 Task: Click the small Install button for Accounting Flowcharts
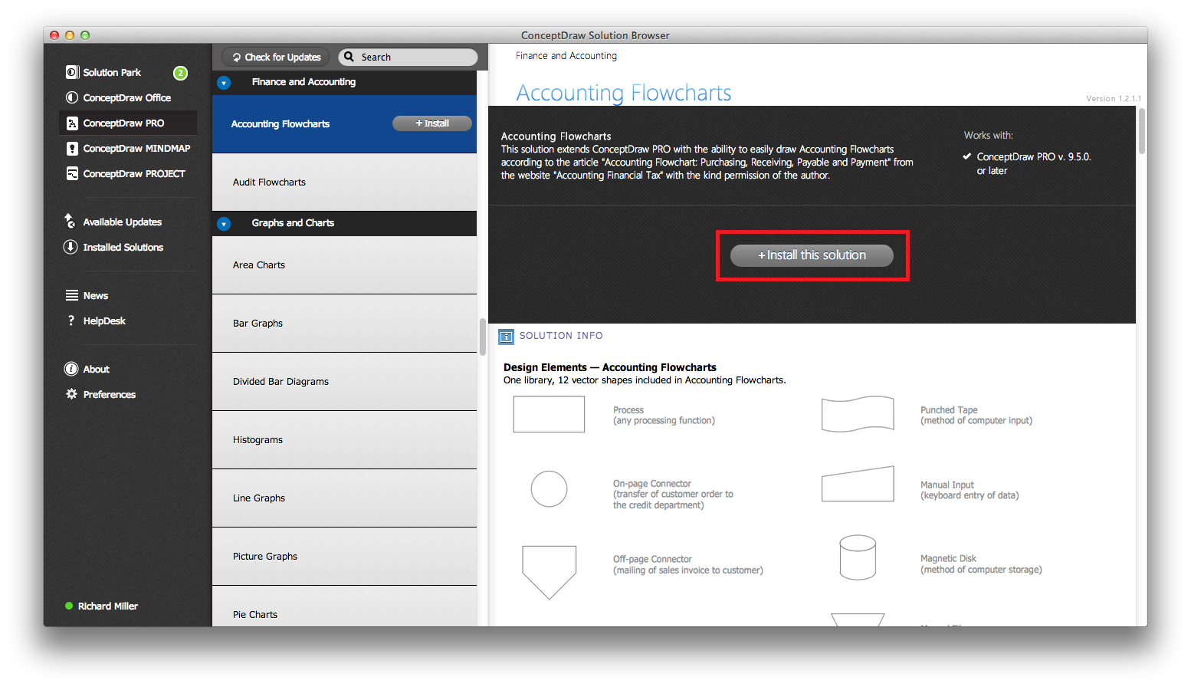point(432,123)
